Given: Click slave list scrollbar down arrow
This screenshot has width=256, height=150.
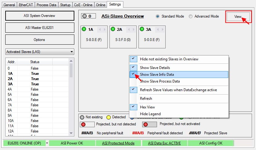Looking at the screenshot, I should [x=71, y=133].
